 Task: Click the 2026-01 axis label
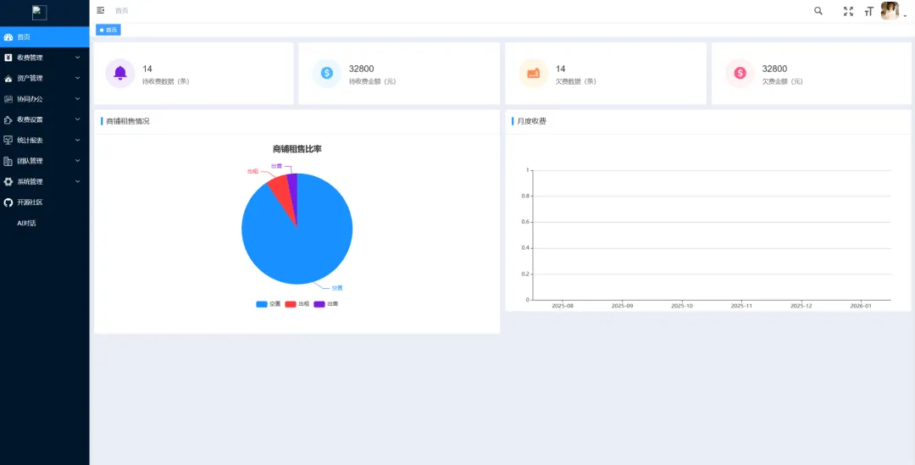(x=861, y=306)
